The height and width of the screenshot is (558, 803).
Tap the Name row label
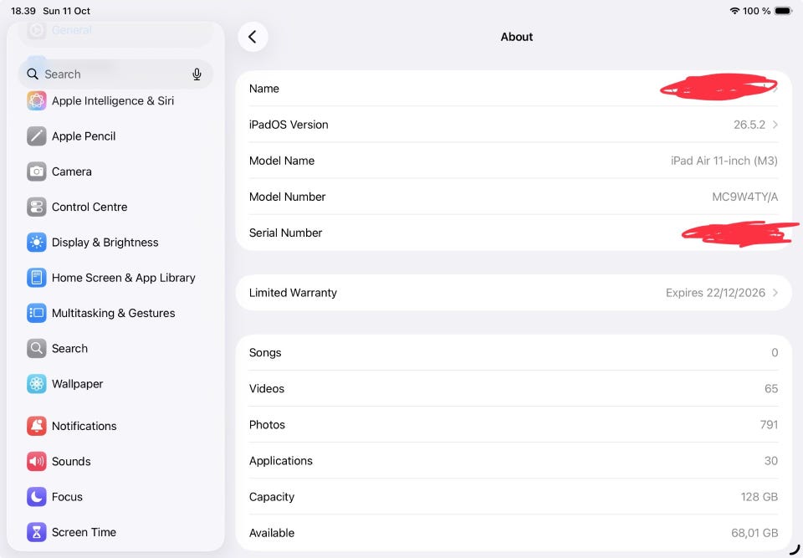tap(264, 89)
